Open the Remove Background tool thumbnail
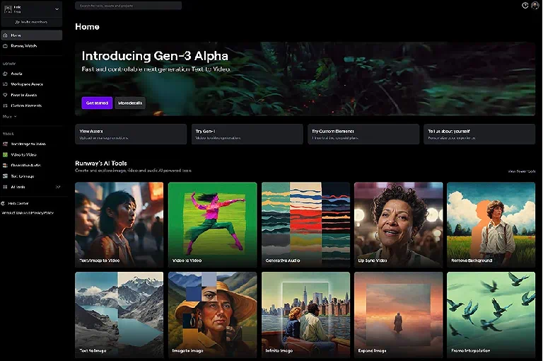Screen dimensions: 543x361 [491, 224]
